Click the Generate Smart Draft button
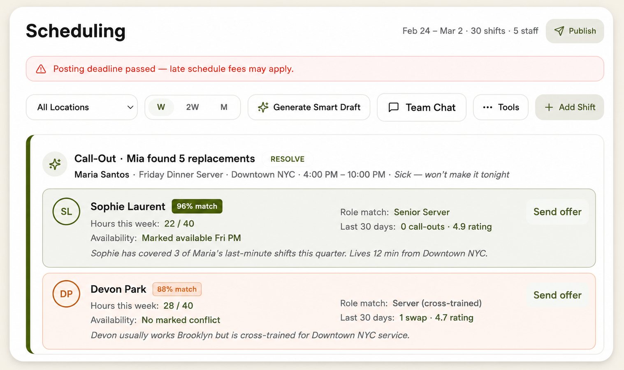 pos(309,107)
